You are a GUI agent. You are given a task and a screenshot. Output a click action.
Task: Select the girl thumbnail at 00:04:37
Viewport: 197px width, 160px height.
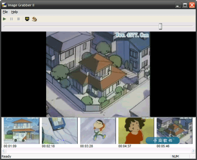tap(136, 131)
